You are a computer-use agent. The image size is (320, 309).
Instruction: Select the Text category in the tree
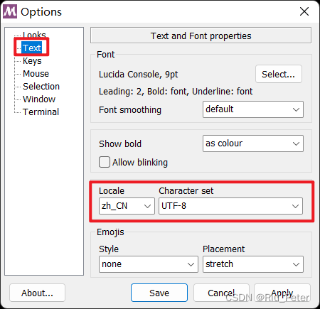(32, 48)
